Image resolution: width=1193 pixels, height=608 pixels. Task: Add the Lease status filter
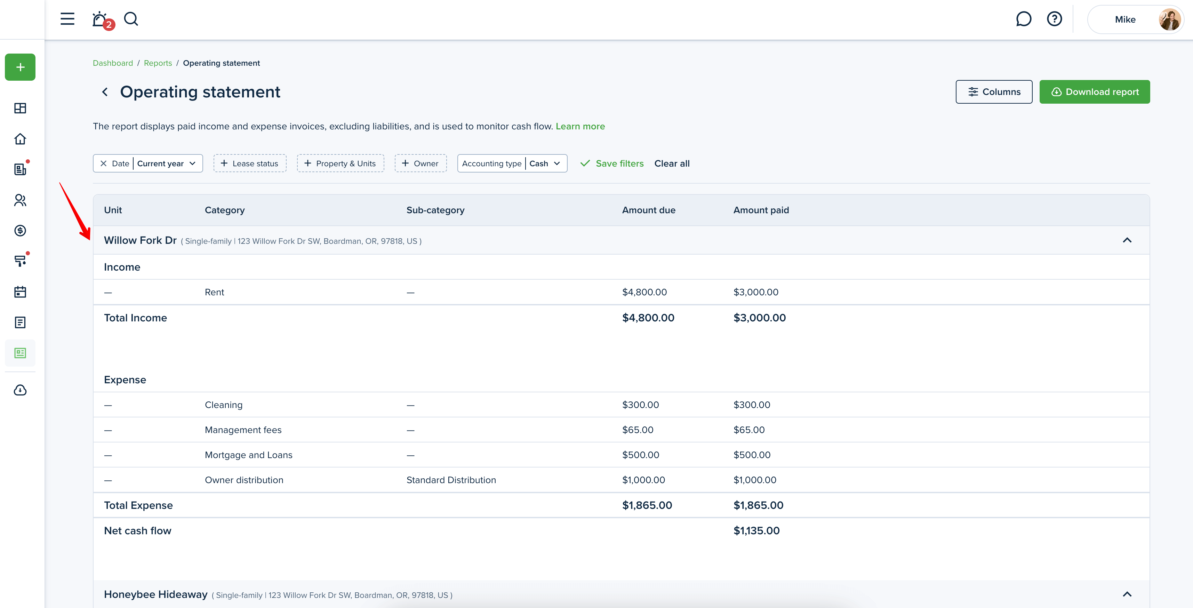250,163
